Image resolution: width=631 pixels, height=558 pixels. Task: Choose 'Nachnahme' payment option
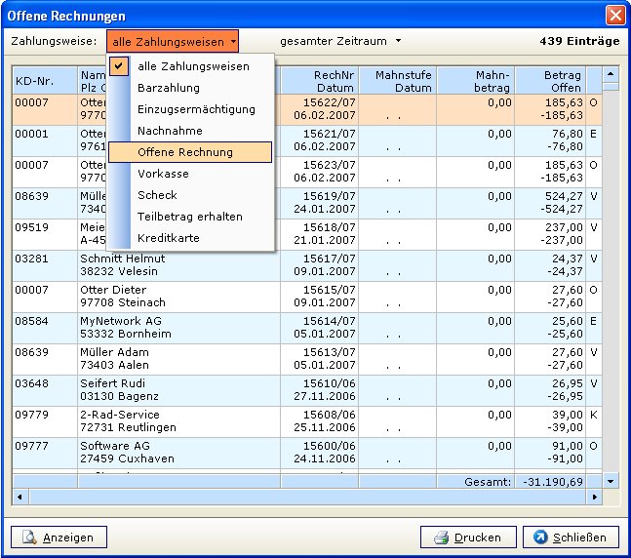tap(170, 131)
